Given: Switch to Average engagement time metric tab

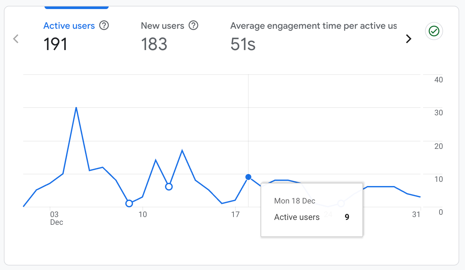Looking at the screenshot, I should 313,26.
